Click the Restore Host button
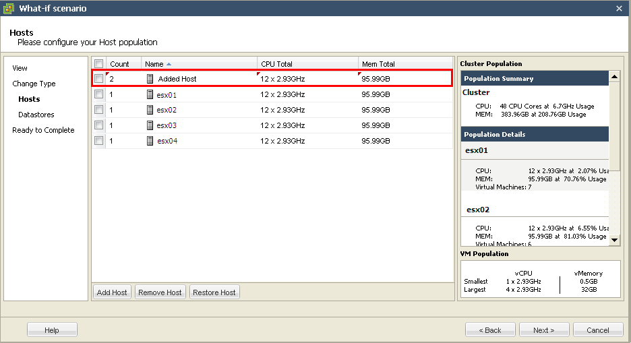Image resolution: width=631 pixels, height=343 pixels. tap(214, 292)
